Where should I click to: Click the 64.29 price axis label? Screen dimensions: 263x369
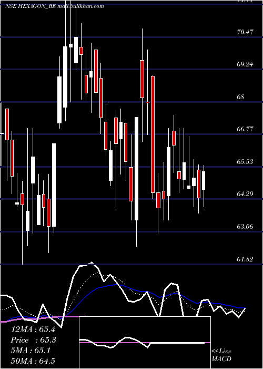[245, 194]
